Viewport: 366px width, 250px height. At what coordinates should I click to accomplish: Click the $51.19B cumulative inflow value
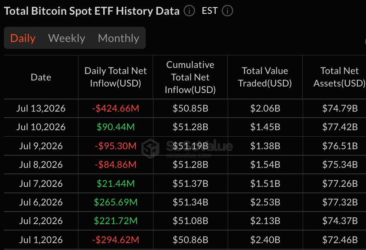[x=190, y=146]
